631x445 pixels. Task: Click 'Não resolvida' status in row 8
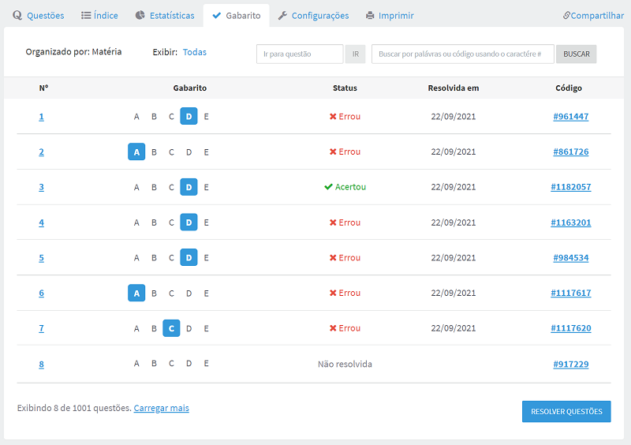[x=345, y=364]
